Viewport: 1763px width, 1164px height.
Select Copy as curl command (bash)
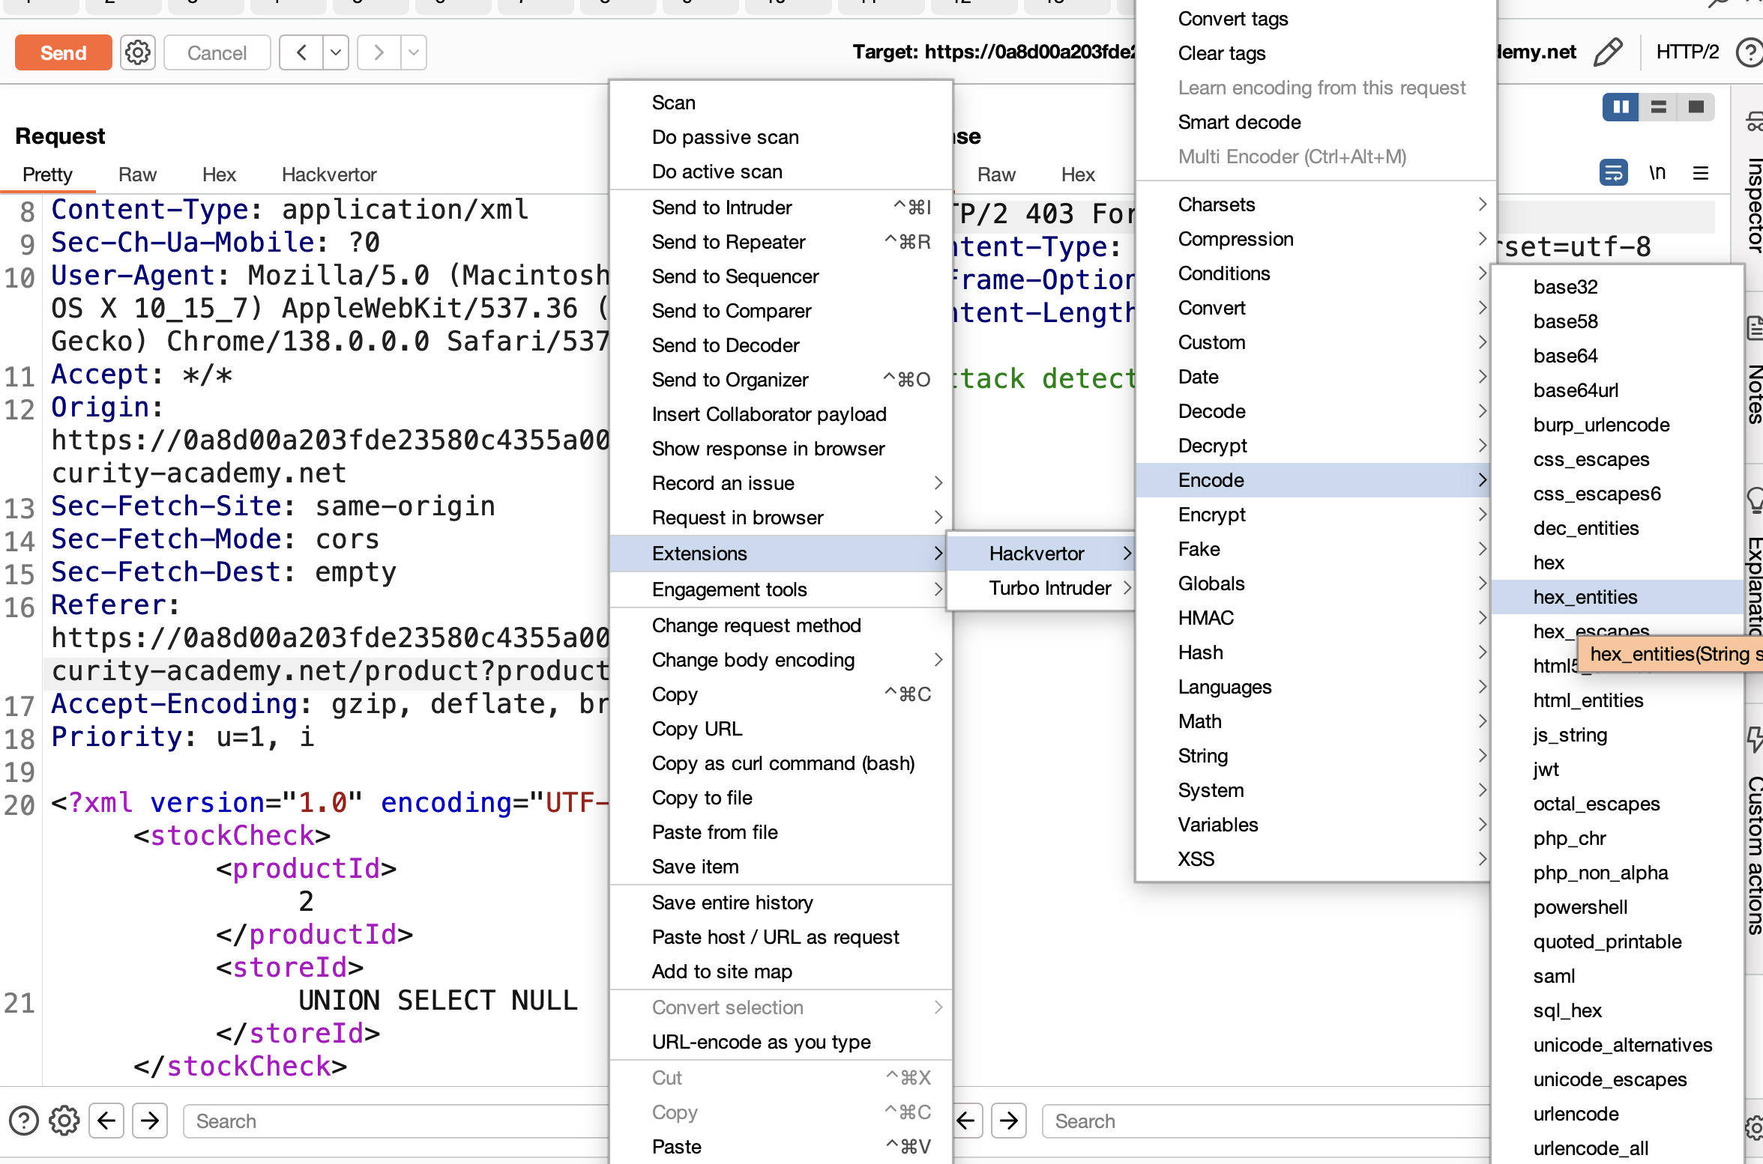[x=781, y=763]
